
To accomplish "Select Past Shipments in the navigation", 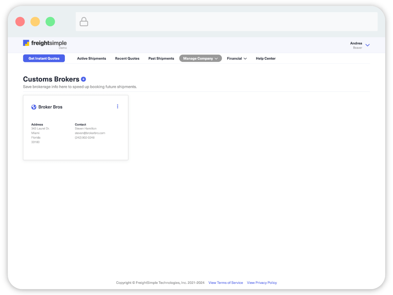I will click(x=161, y=58).
